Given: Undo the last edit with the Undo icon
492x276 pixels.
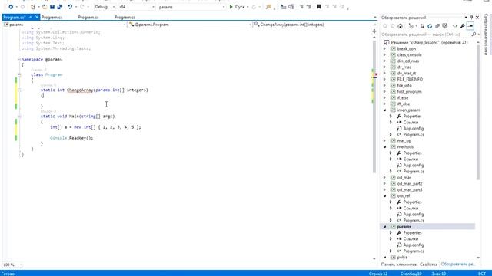Looking at the screenshot, I should [70, 7].
